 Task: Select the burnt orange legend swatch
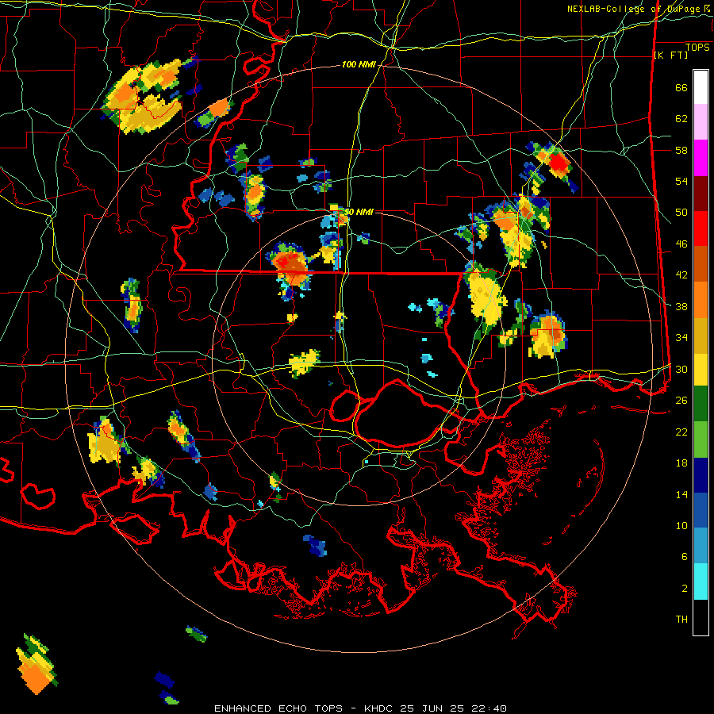(701, 263)
